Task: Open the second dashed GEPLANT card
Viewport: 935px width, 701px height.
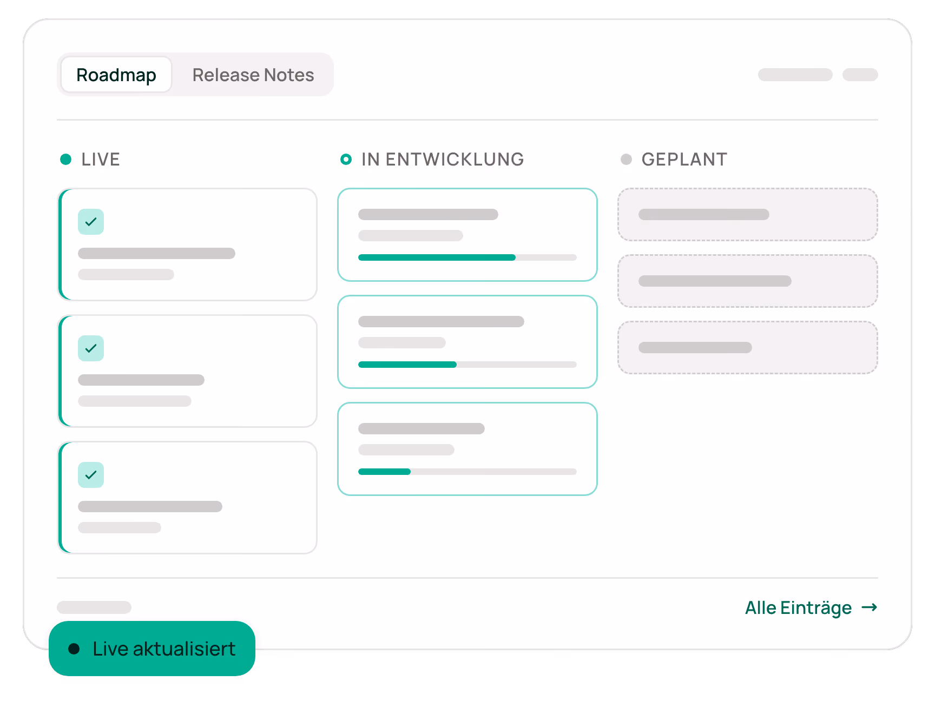Action: [748, 281]
